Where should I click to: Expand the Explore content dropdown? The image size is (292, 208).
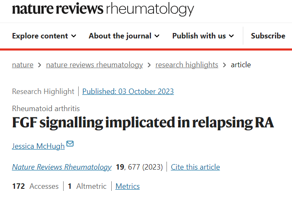coord(44,36)
